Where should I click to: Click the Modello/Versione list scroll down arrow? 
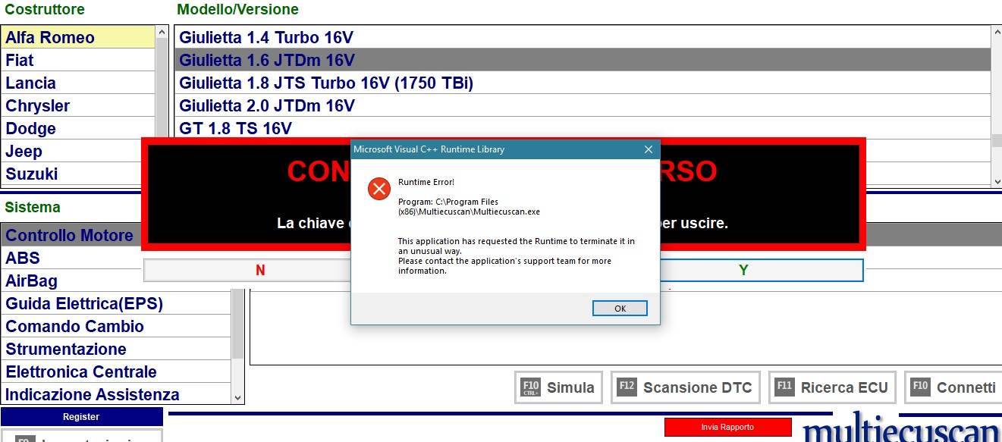coord(997,180)
